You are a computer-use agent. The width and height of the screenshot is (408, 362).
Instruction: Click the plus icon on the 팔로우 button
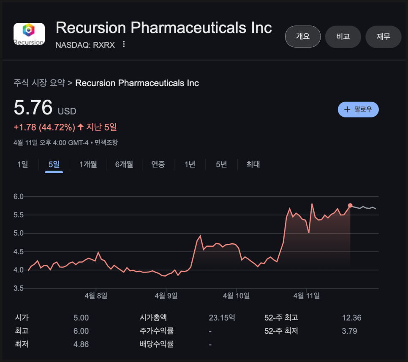pyautogui.click(x=347, y=109)
